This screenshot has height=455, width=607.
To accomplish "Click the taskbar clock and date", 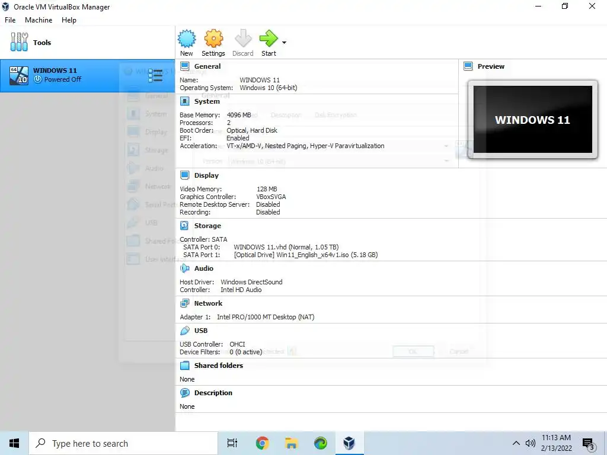I will click(556, 443).
